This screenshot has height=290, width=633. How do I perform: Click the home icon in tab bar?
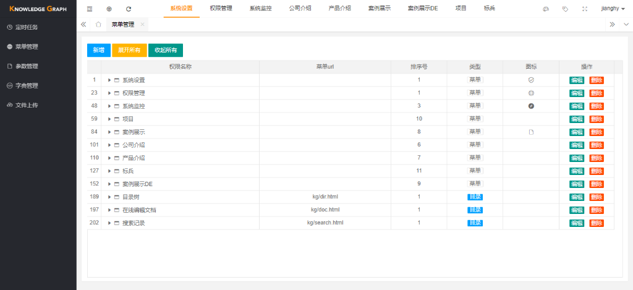coord(98,25)
